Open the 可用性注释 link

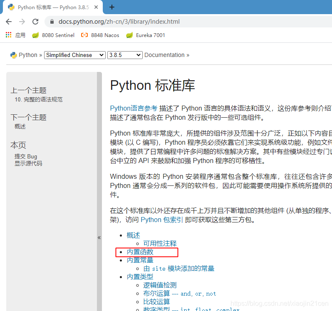pos(160,244)
